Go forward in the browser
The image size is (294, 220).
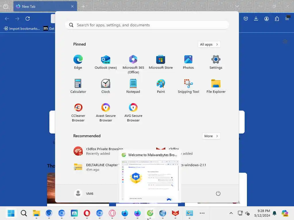pyautogui.click(x=17, y=19)
